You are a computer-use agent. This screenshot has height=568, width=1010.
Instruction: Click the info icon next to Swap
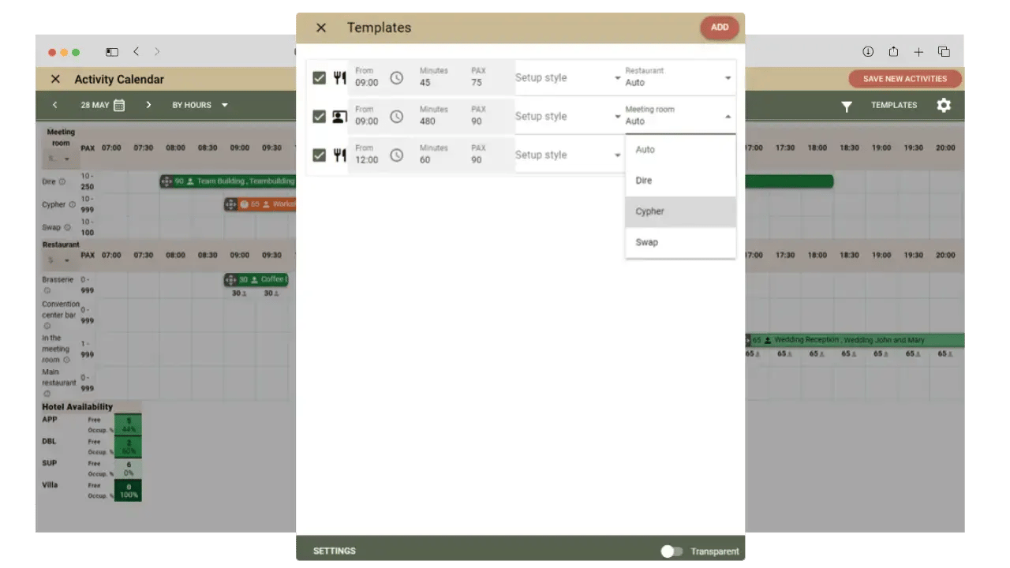pyautogui.click(x=67, y=227)
